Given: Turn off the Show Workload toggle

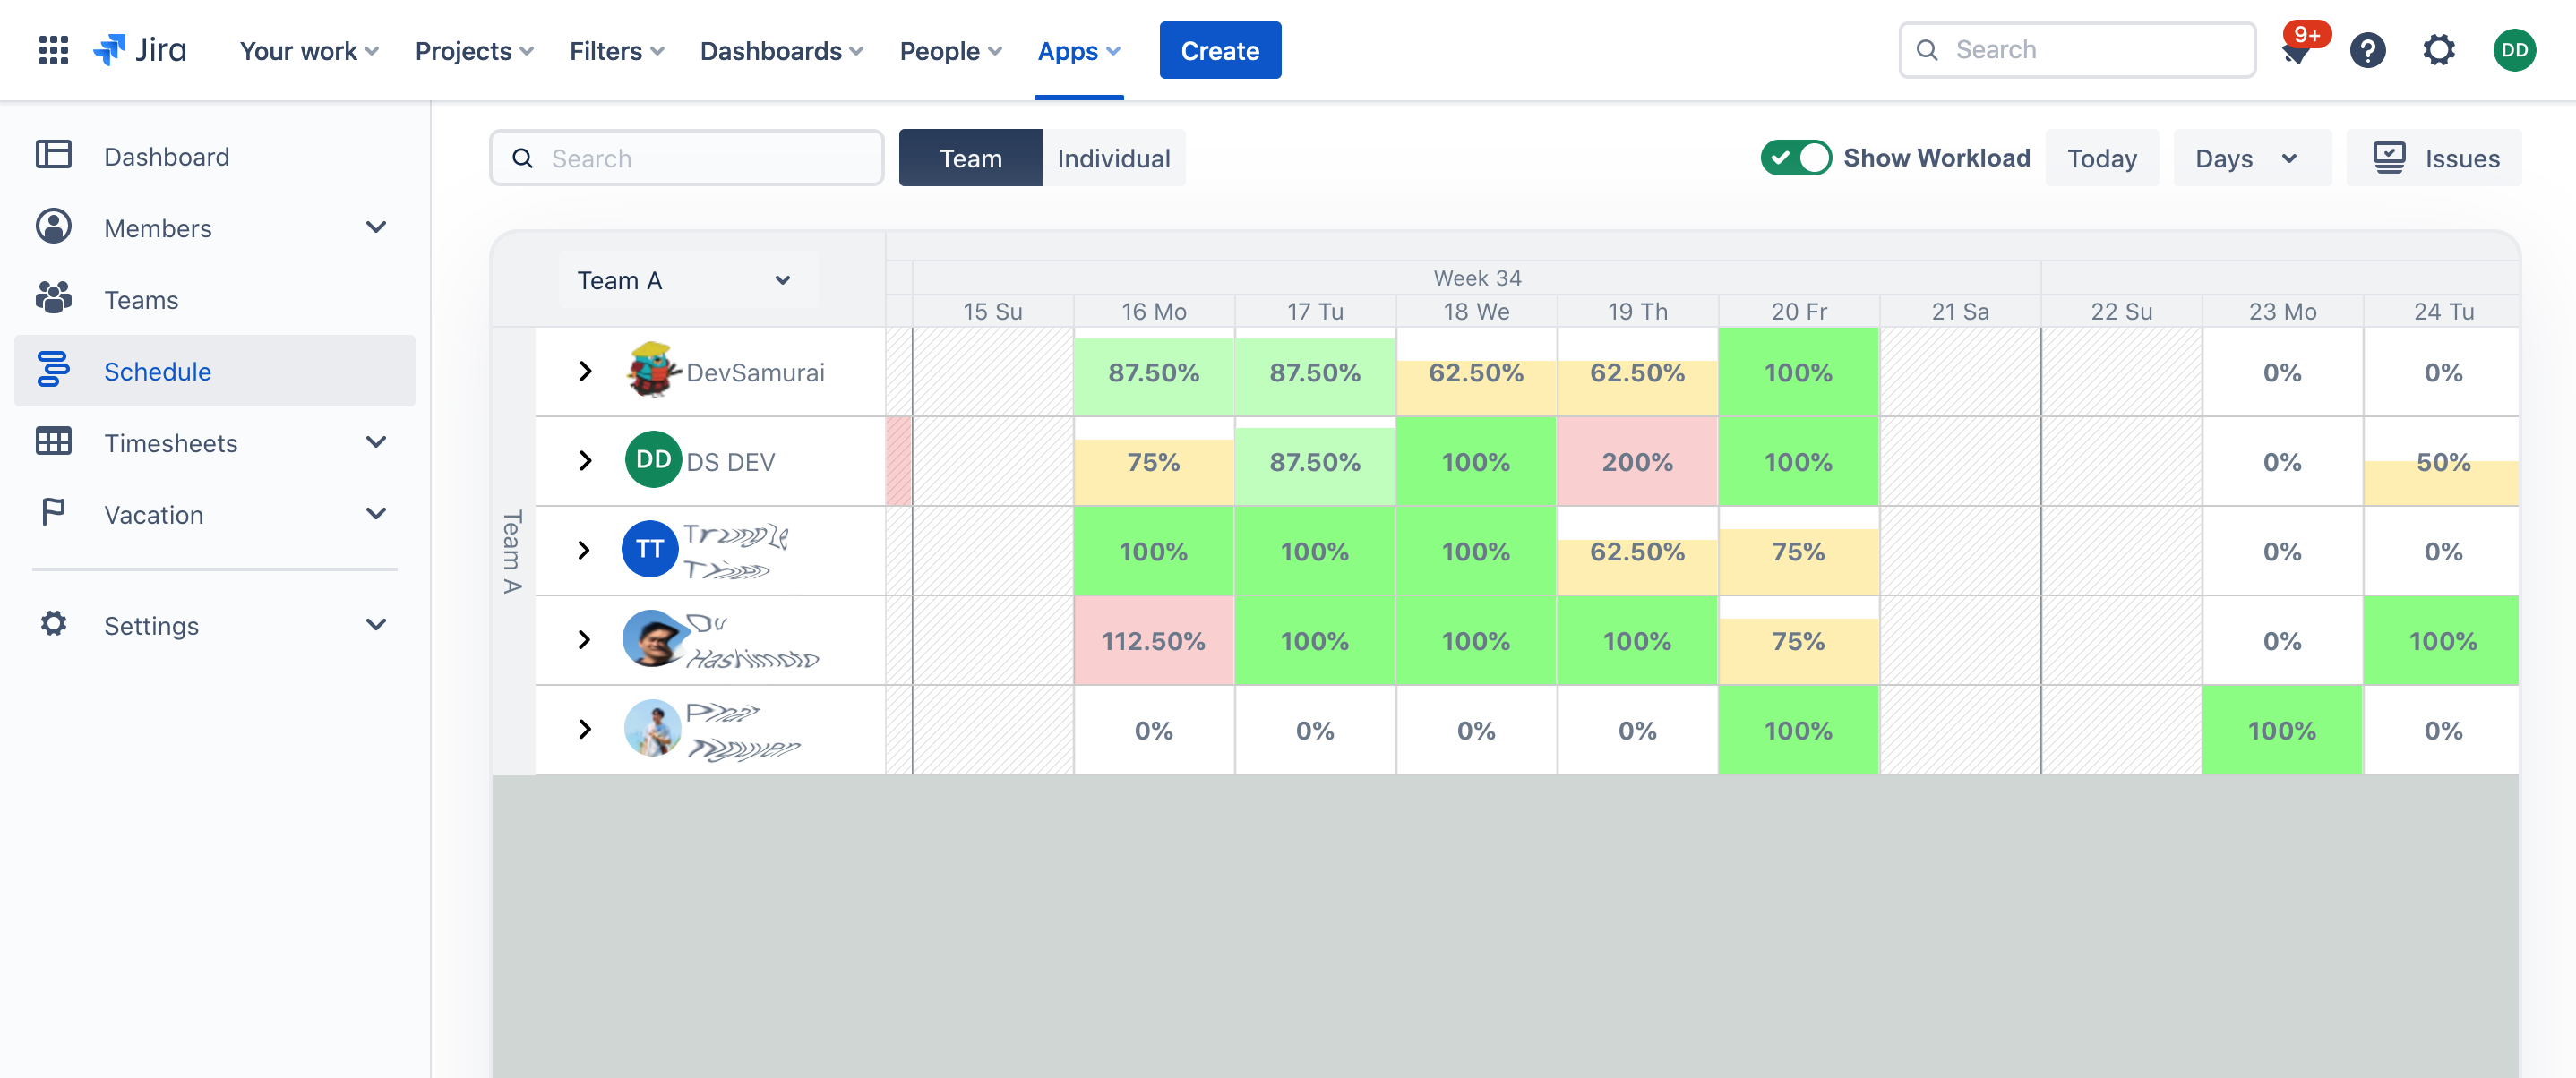Looking at the screenshot, I should coord(1795,158).
